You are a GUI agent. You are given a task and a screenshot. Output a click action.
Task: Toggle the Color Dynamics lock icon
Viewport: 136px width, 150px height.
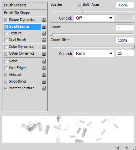(x=44, y=47)
